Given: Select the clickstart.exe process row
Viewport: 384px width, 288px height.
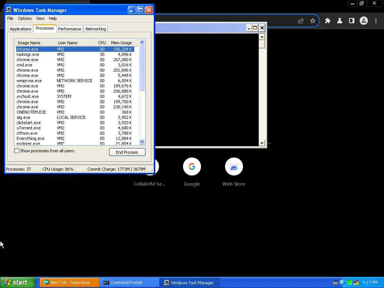Looking at the screenshot, I should 75,123.
